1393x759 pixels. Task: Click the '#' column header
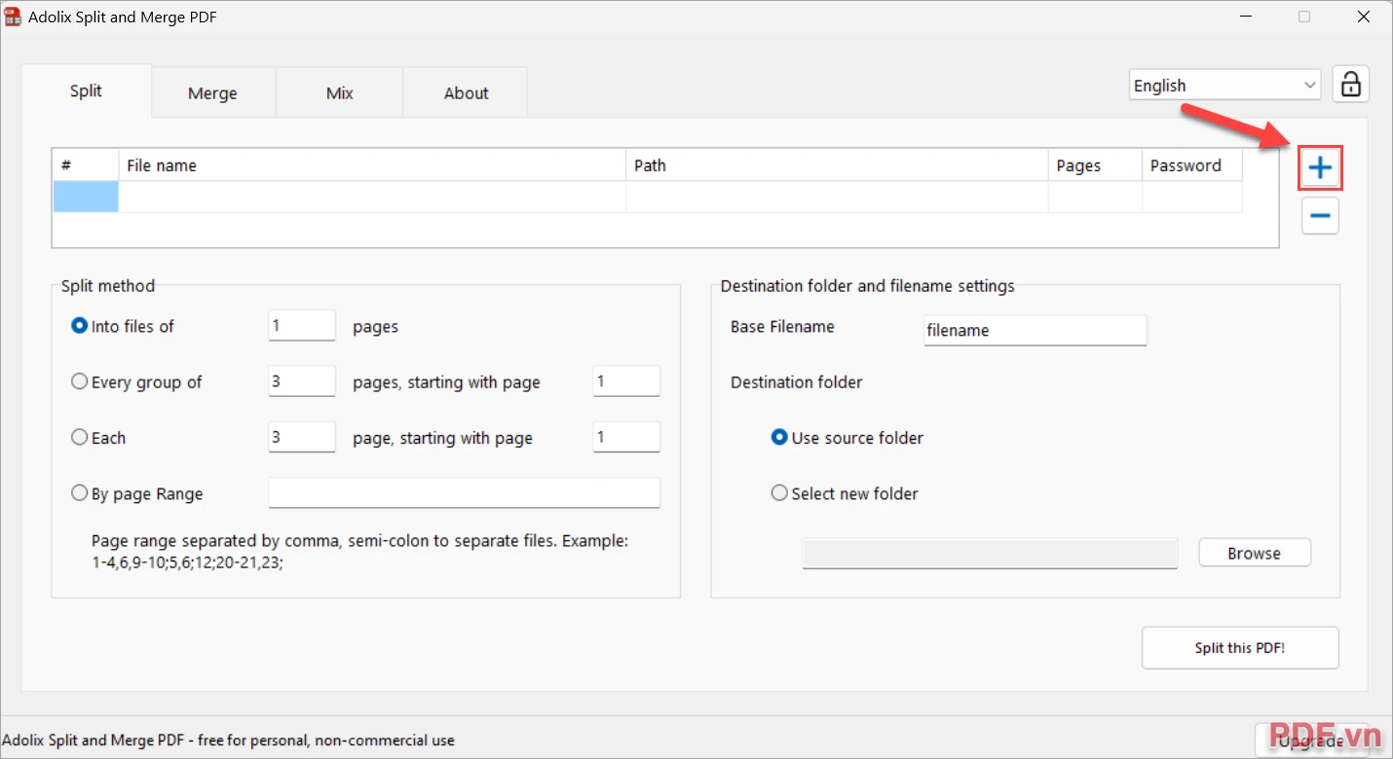coord(86,165)
